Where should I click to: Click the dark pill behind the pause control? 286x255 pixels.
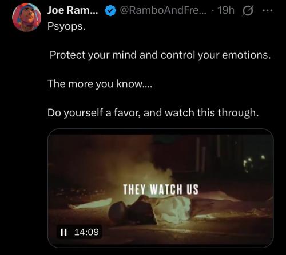80,232
